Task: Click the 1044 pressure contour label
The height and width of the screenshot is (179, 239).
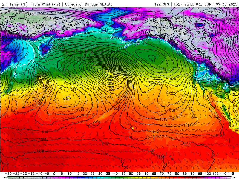Action: pyautogui.click(x=163, y=26)
